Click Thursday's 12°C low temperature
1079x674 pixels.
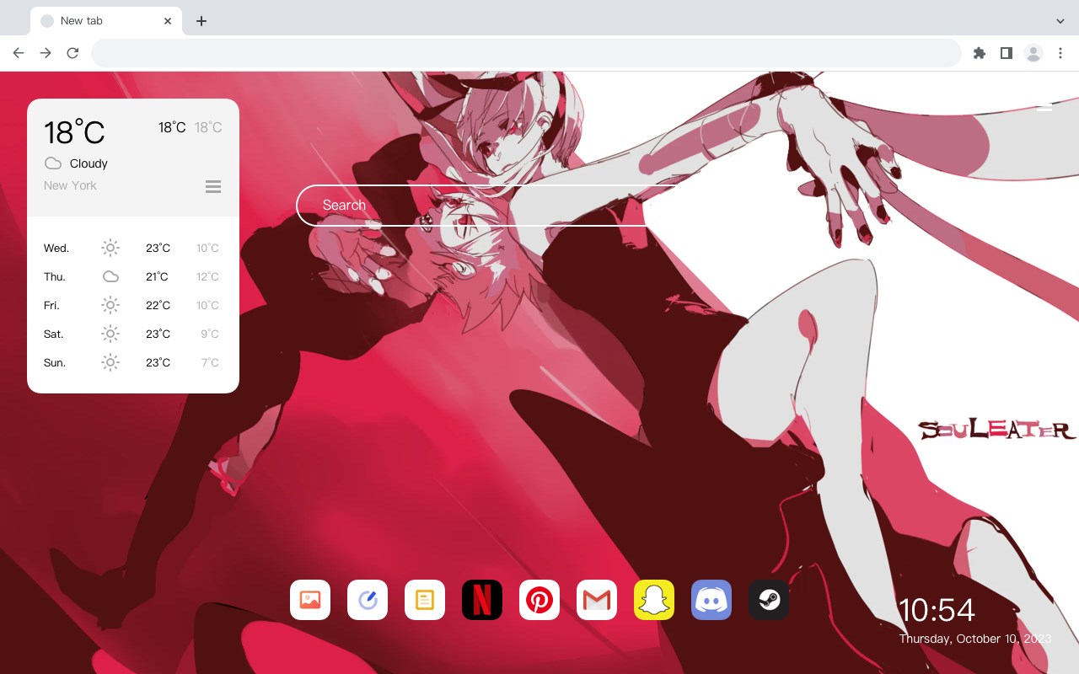coord(207,276)
